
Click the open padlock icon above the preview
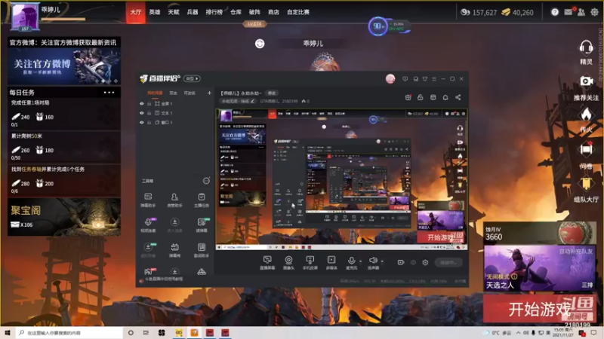click(x=421, y=98)
